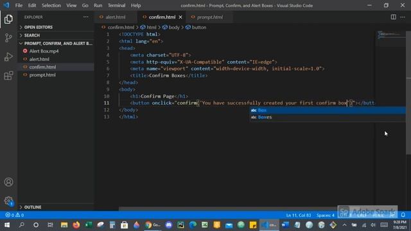Choose the 'Boxes' autocomplete suggestion
The width and height of the screenshot is (411, 231).
328,117
